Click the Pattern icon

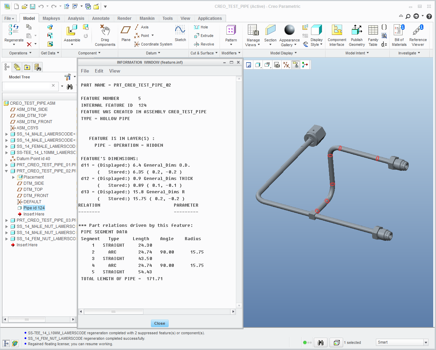click(231, 30)
